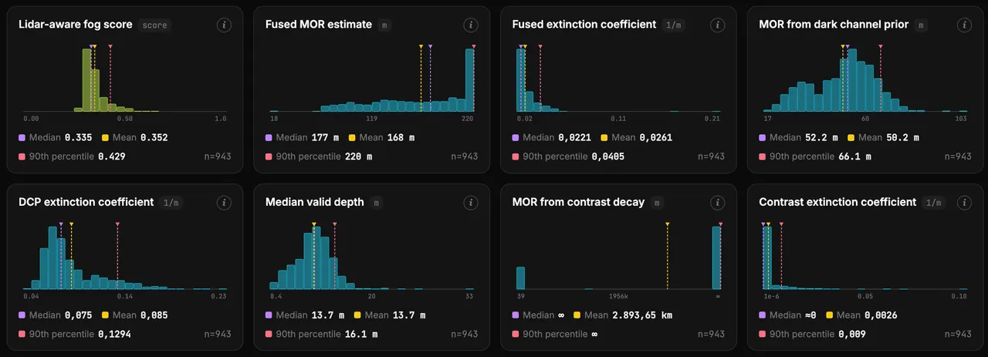Click the 'score' unit badge

click(154, 25)
